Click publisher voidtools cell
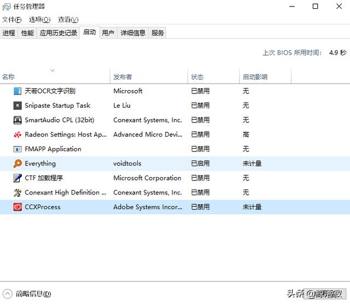 127,163
